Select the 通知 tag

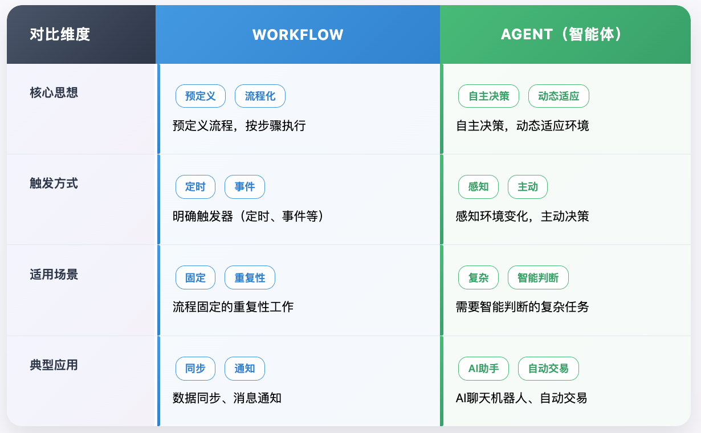coord(244,369)
